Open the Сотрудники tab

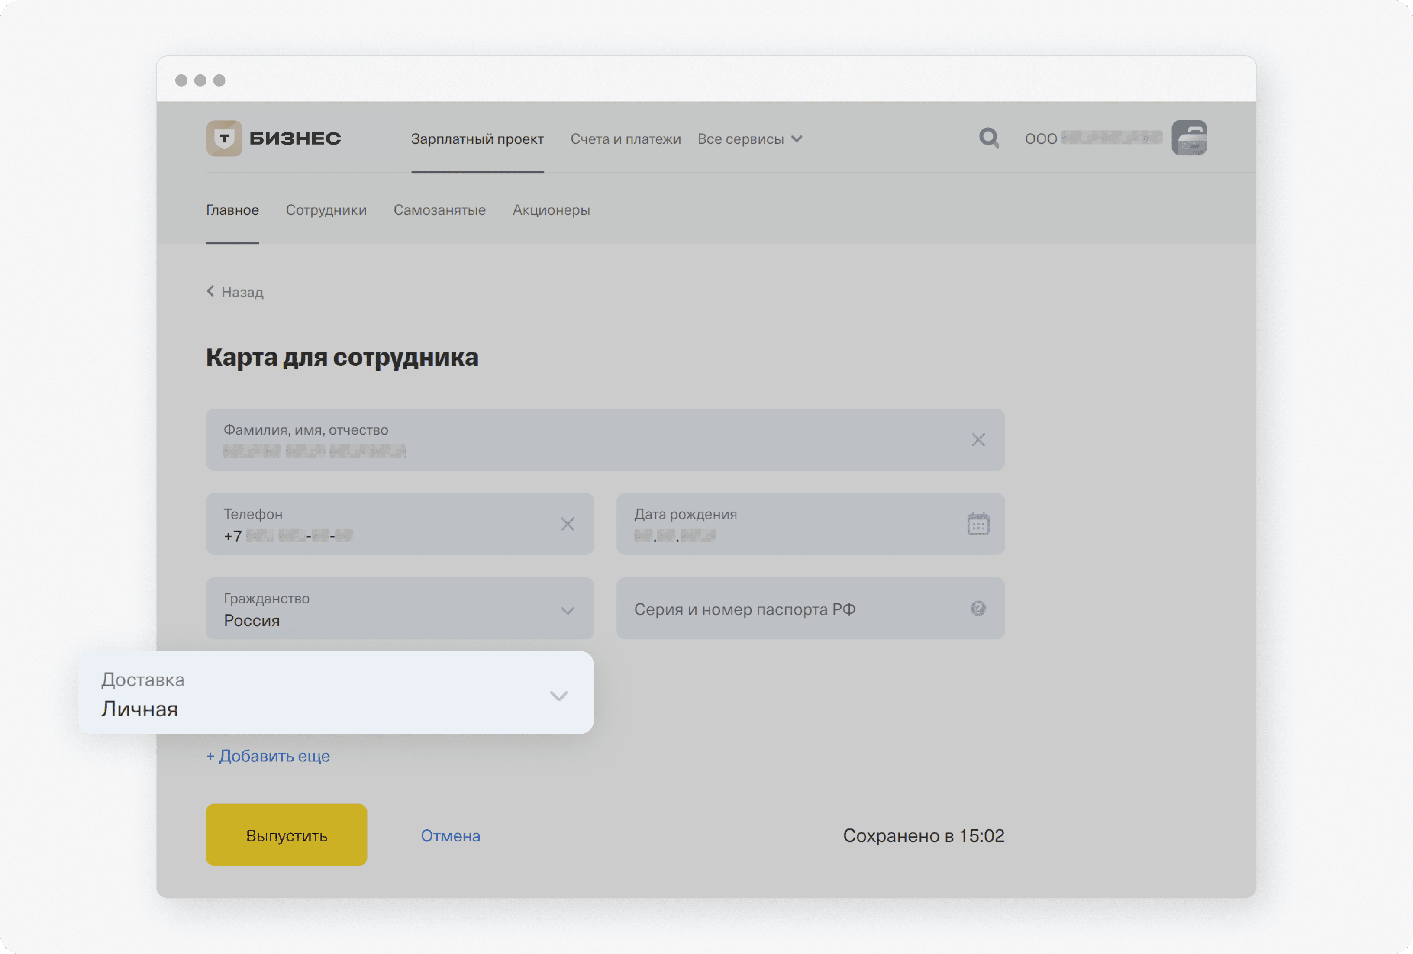point(326,210)
